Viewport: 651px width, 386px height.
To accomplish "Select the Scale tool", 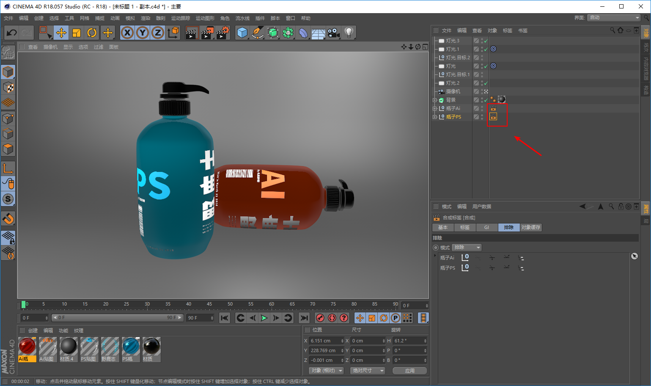I will (77, 33).
